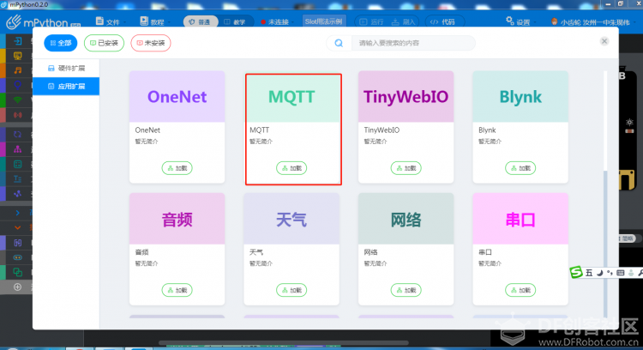Select the 硬件扩展 sidebar tab
The image size is (643, 350).
click(x=66, y=68)
